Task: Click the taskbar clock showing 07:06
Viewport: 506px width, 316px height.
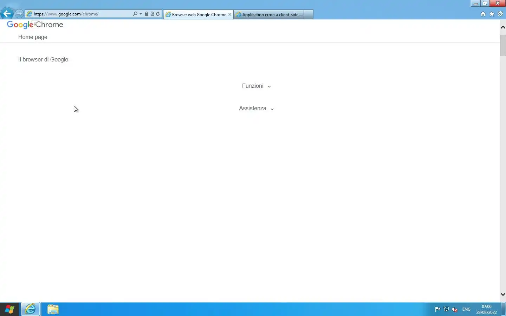Action: coord(487,309)
